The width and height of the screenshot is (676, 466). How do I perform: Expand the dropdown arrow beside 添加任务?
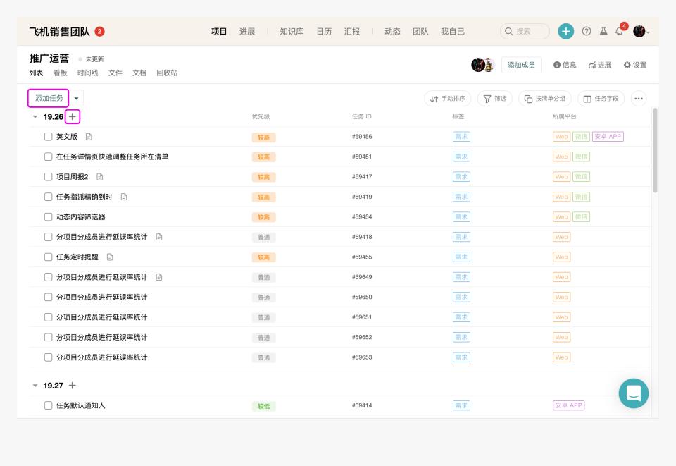click(76, 99)
